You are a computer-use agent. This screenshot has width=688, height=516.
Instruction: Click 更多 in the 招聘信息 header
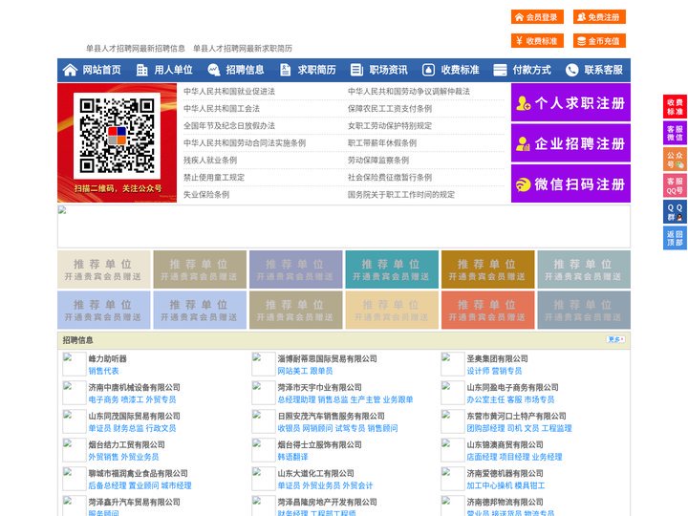pyautogui.click(x=615, y=339)
